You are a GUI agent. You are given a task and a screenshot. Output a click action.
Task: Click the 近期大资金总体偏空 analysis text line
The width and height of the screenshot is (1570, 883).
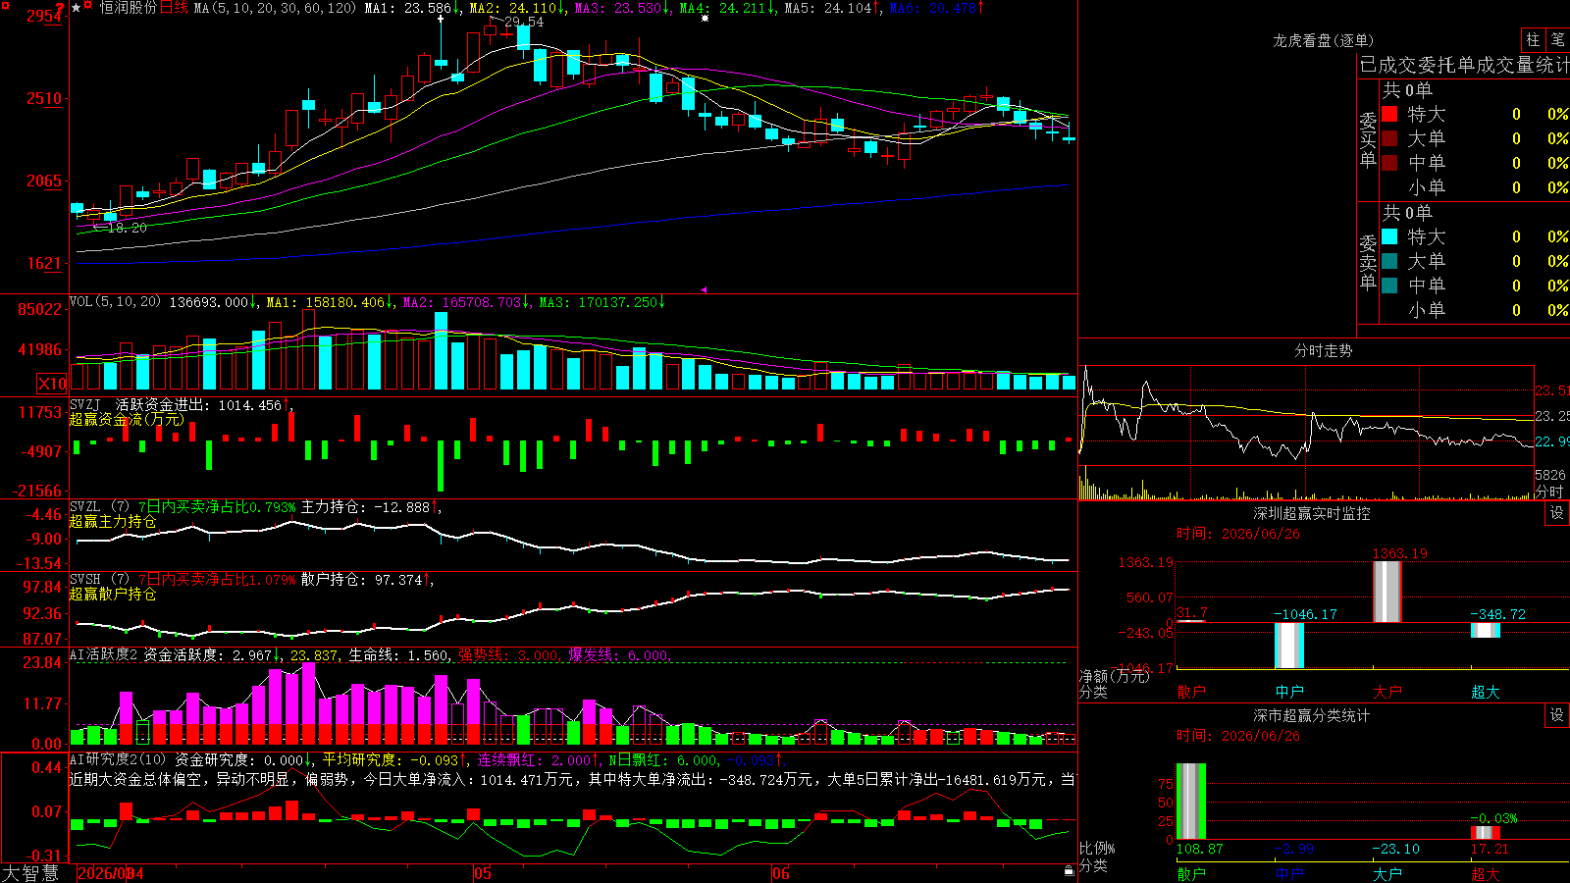(572, 780)
